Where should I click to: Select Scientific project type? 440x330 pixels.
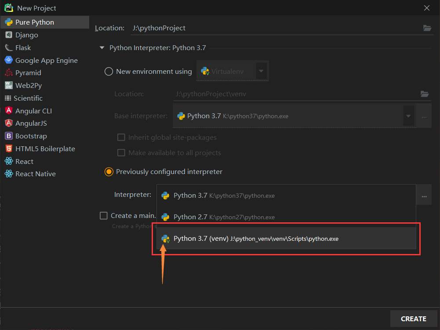(x=45, y=98)
